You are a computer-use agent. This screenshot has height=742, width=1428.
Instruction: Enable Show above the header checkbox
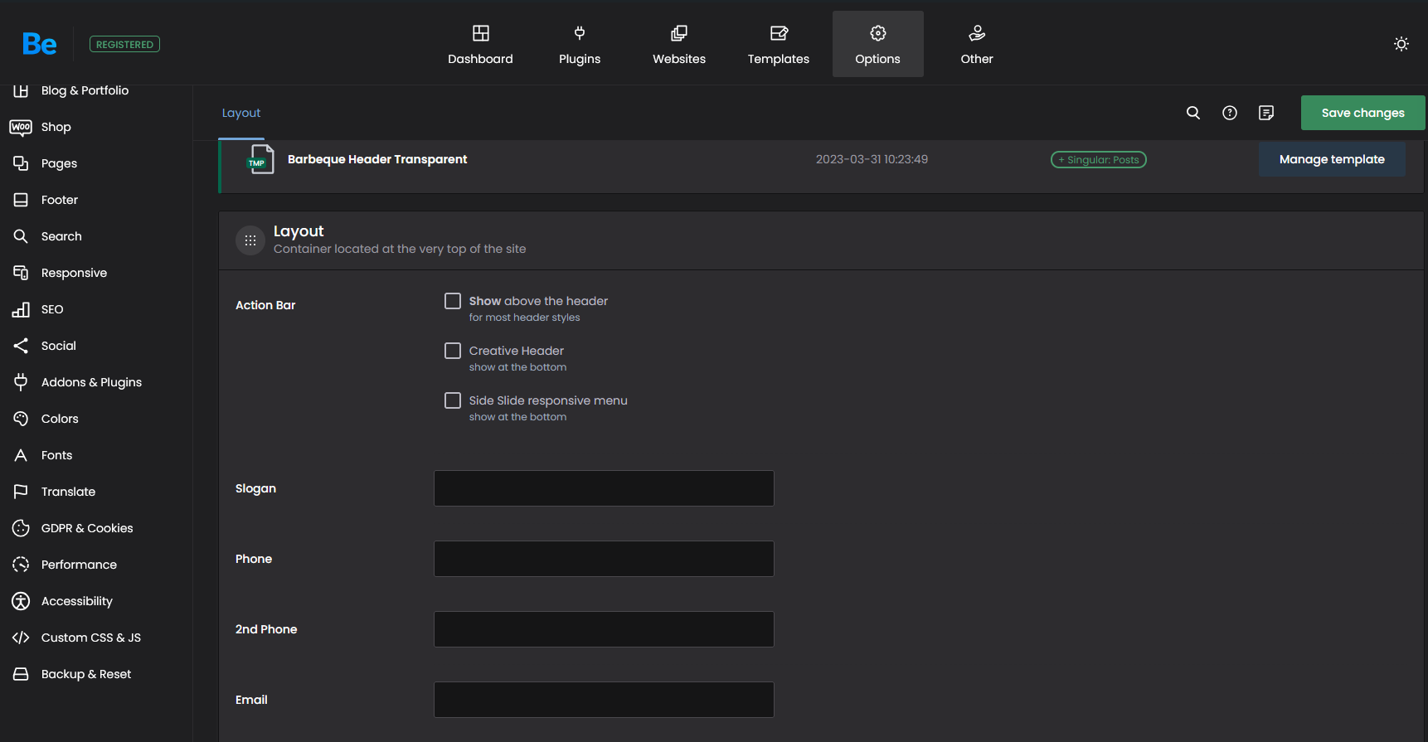click(x=453, y=301)
